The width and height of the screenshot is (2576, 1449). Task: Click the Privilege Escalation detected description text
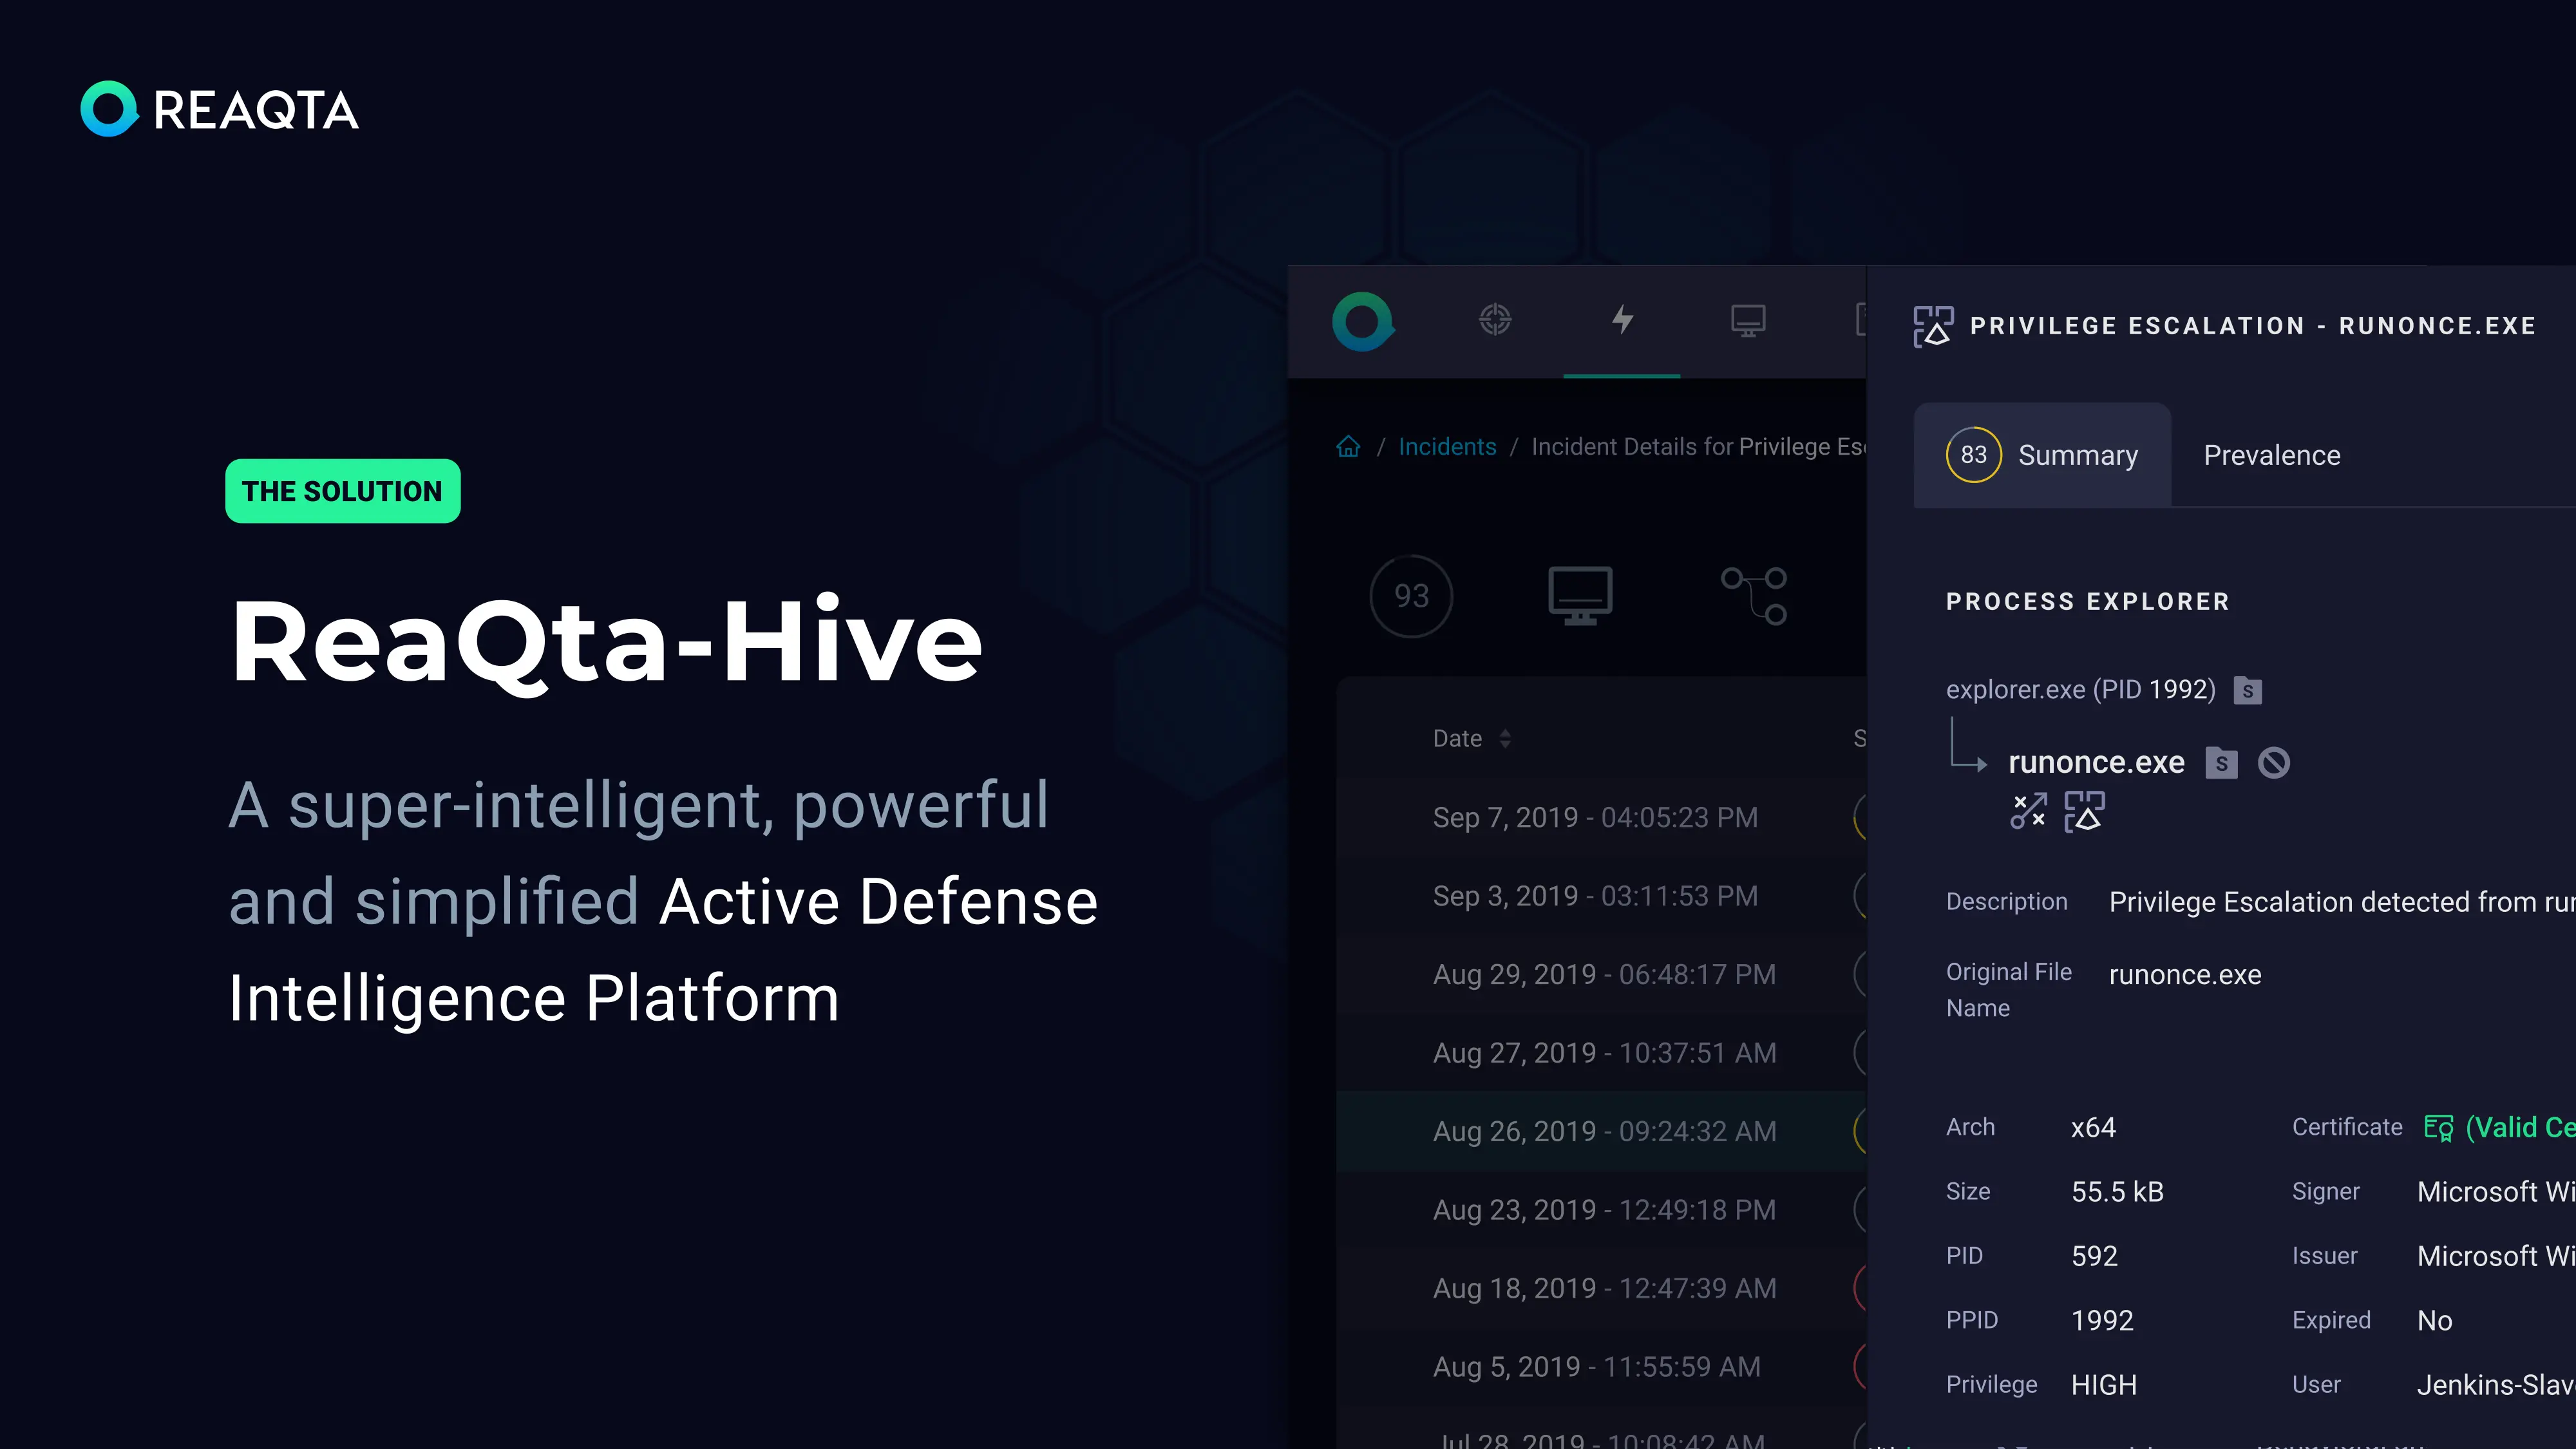click(2342, 902)
